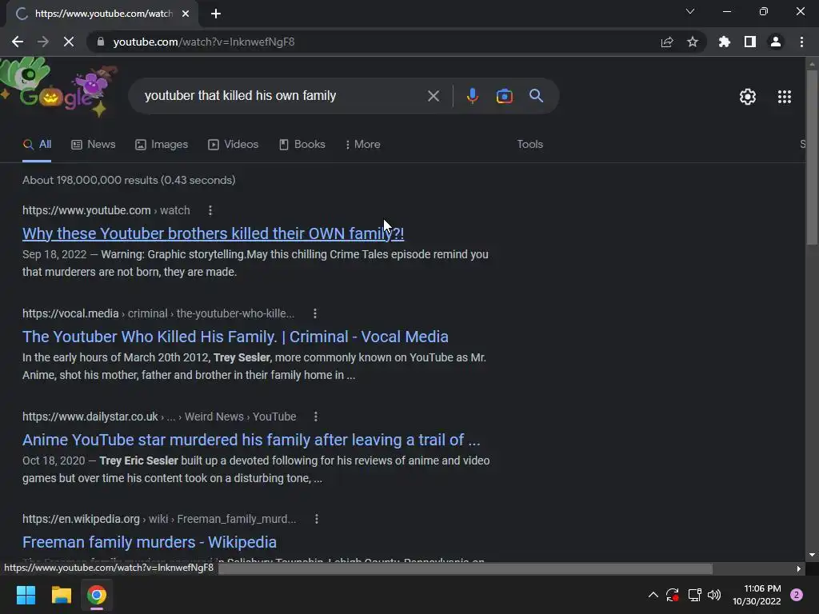Open Google quick settings gear

(748, 97)
